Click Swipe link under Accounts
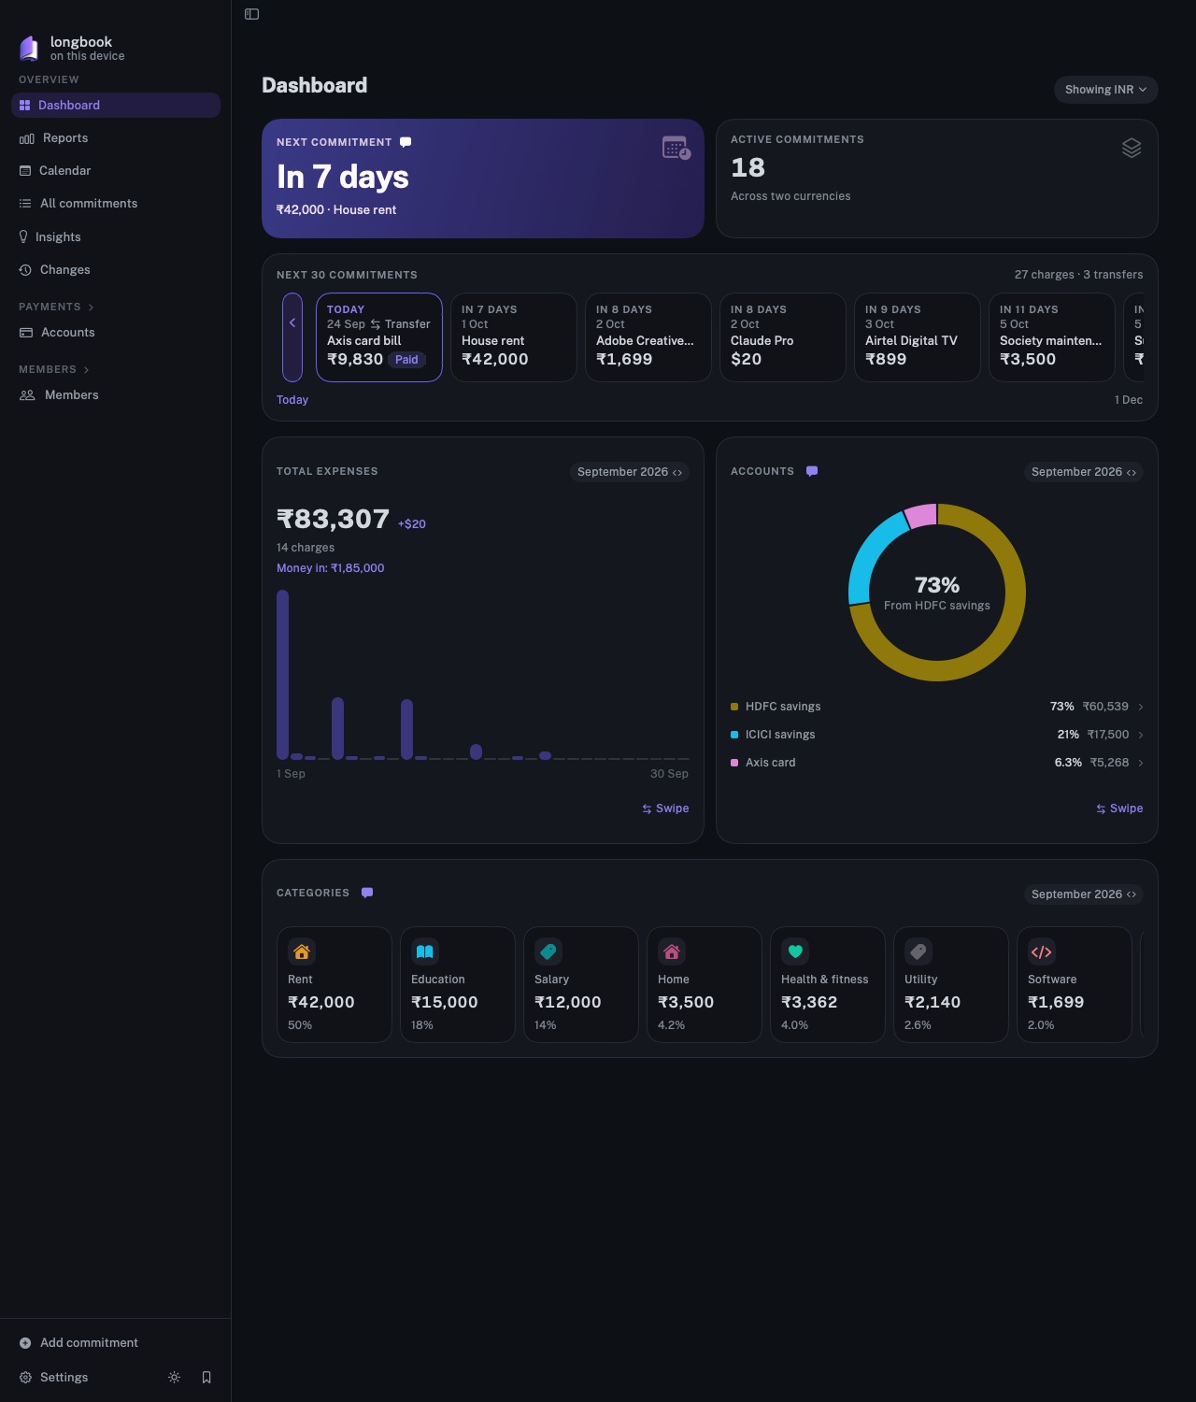The width and height of the screenshot is (1196, 1402). (x=1119, y=808)
